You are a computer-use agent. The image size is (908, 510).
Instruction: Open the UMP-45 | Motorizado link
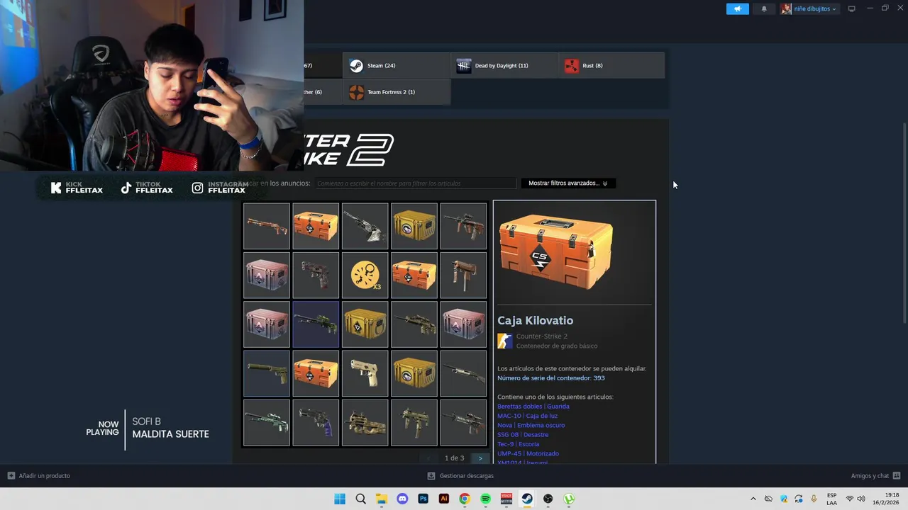(x=528, y=453)
